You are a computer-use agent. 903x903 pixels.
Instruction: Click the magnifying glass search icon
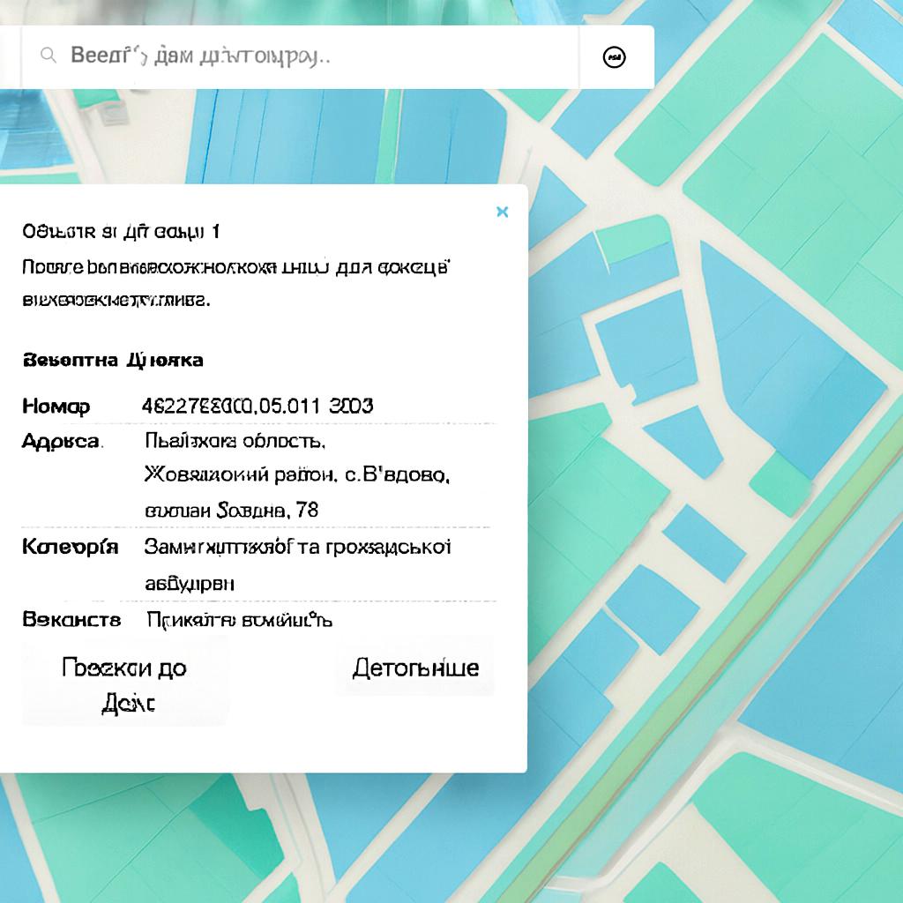(x=49, y=56)
